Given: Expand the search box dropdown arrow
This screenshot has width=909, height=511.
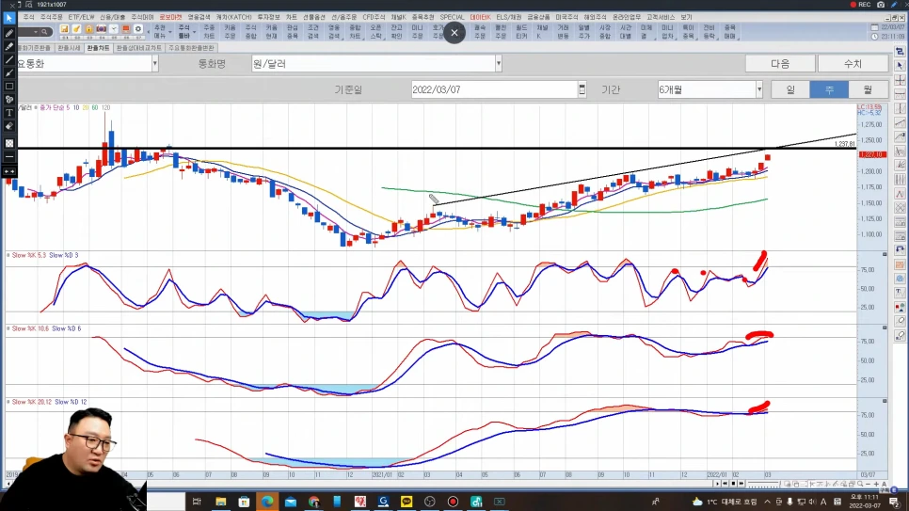Looking at the screenshot, I should pyautogui.click(x=36, y=32).
